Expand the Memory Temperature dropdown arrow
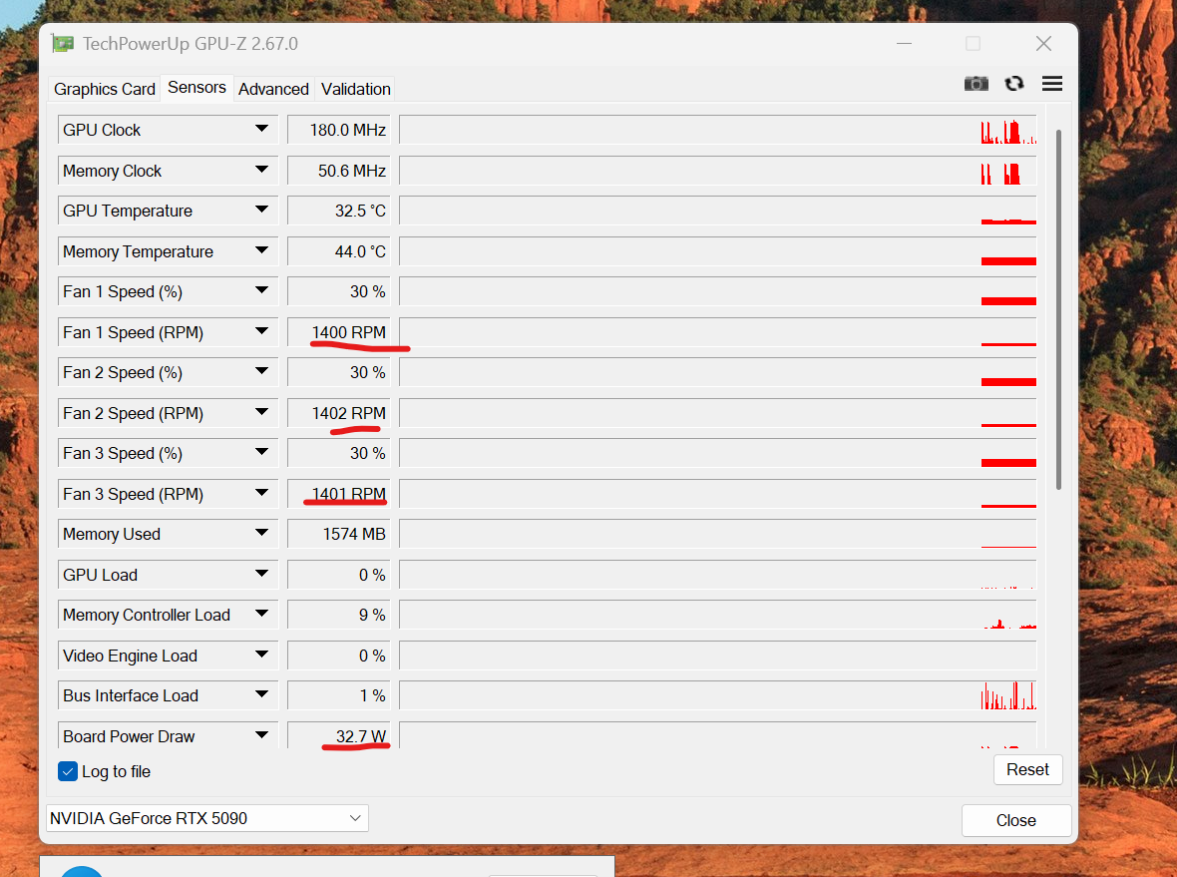 pyautogui.click(x=261, y=250)
